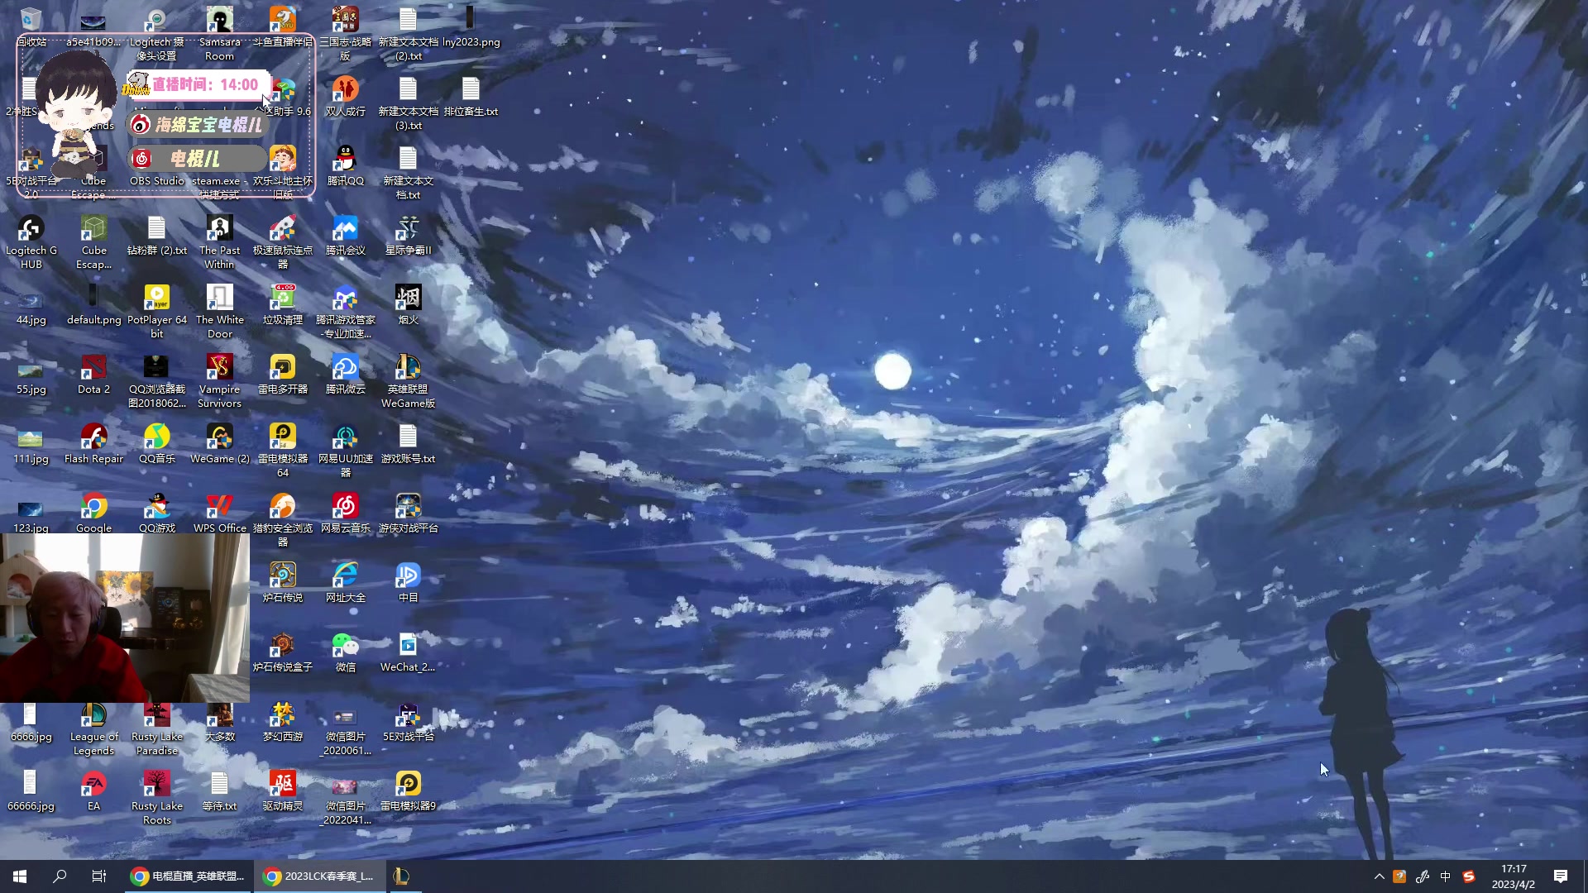Screen dimensions: 1588x893
Task: Open the QQ浏览器截图 image file
Action: pos(156,380)
